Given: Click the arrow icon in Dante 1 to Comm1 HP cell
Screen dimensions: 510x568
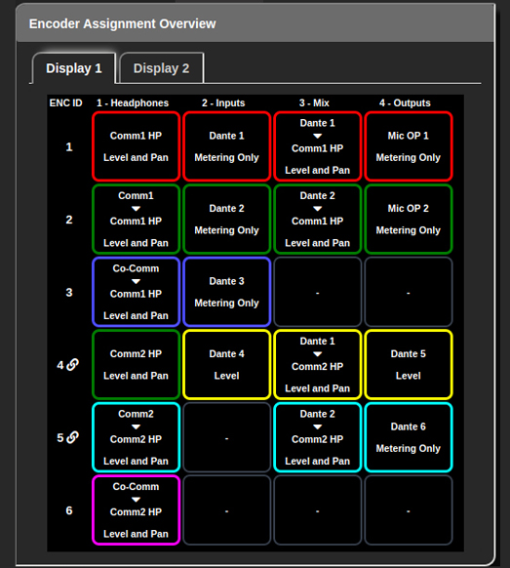Looking at the screenshot, I should (x=318, y=136).
